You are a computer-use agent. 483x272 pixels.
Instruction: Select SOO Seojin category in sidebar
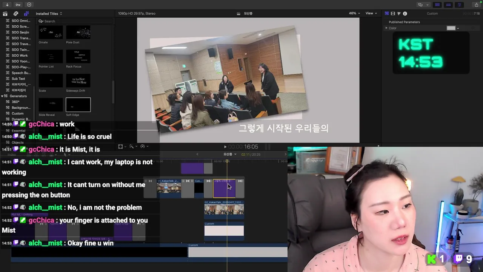click(x=18, y=32)
